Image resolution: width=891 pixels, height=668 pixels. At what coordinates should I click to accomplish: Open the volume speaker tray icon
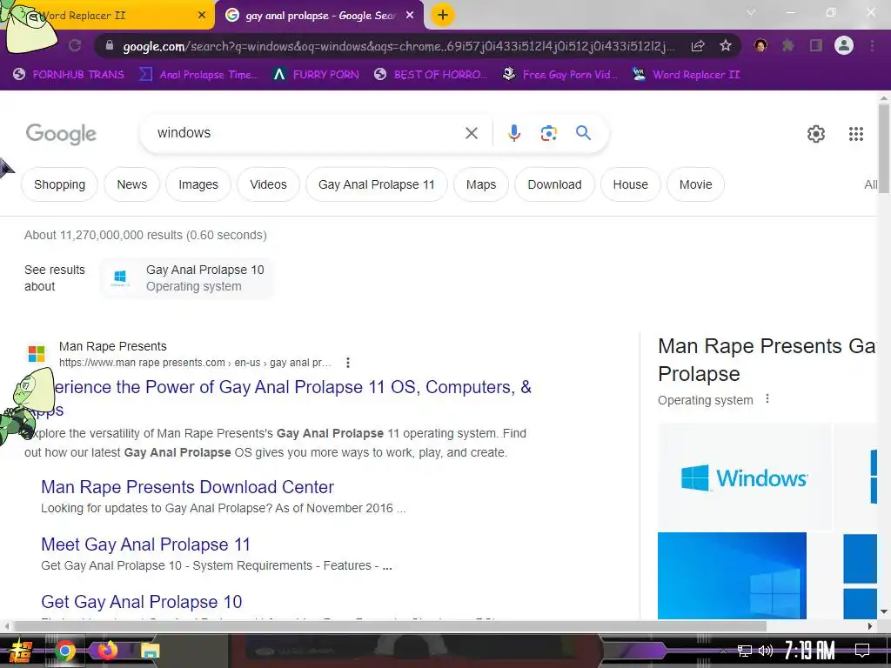[766, 651]
